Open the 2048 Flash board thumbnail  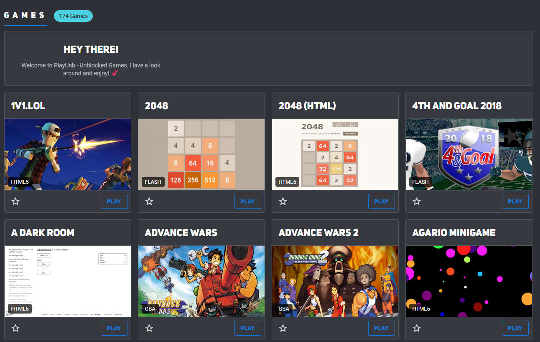point(201,154)
